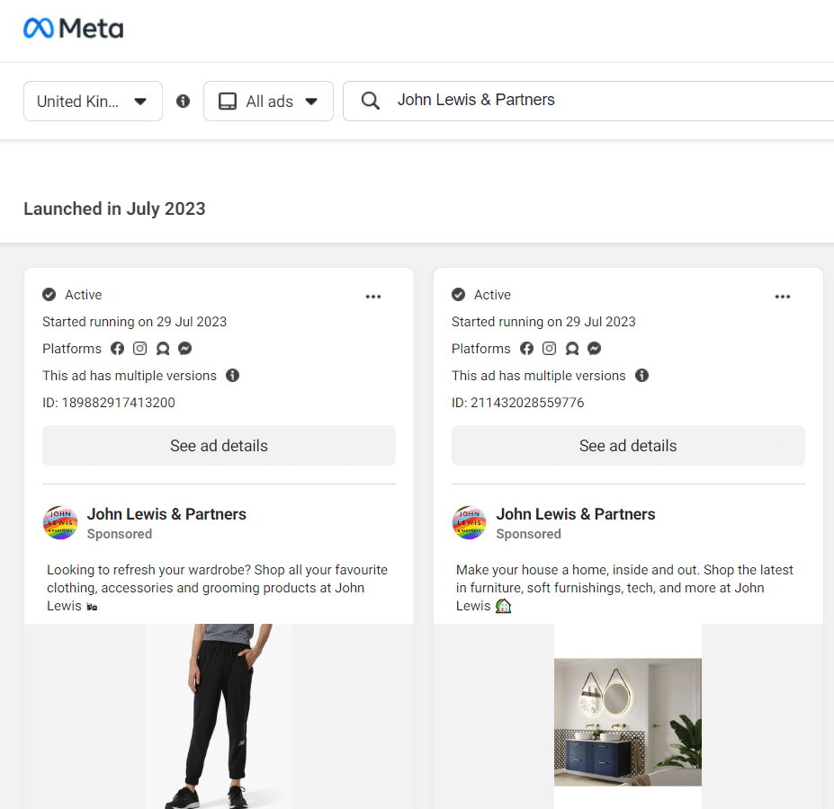
Task: Click Instagram platform icon on first ad
Action: click(x=139, y=349)
